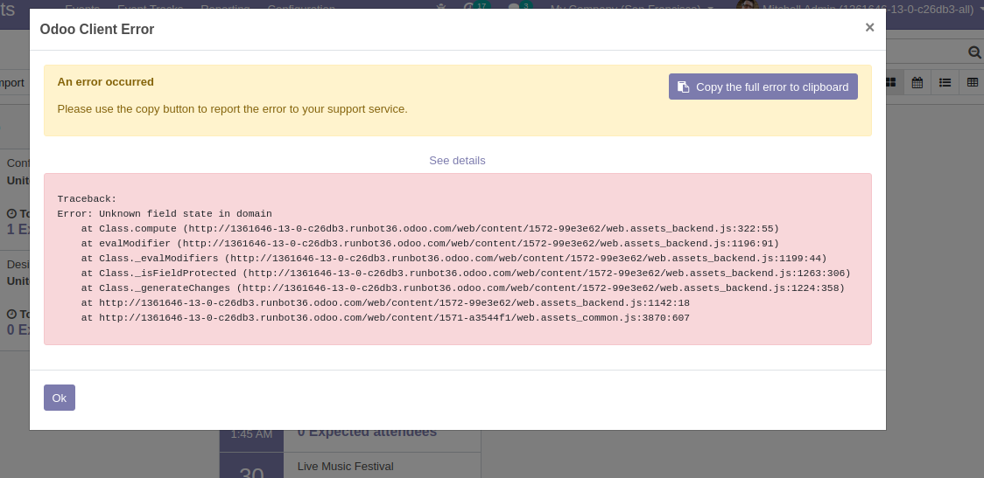Open the Live Music Festival event card
This screenshot has width=984, height=478.
pos(350,466)
